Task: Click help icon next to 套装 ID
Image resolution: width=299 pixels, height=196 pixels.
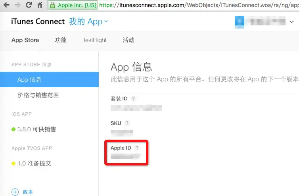Action: (133, 99)
